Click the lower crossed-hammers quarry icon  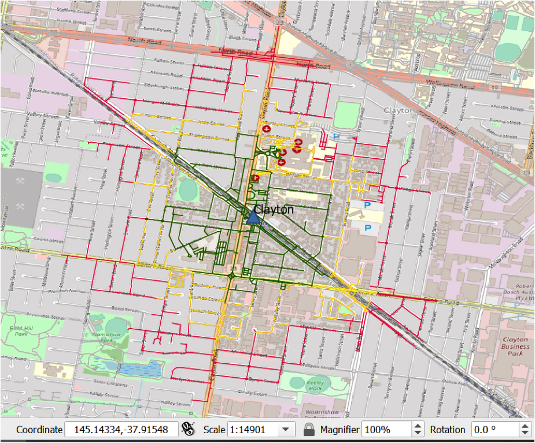tap(21, 206)
